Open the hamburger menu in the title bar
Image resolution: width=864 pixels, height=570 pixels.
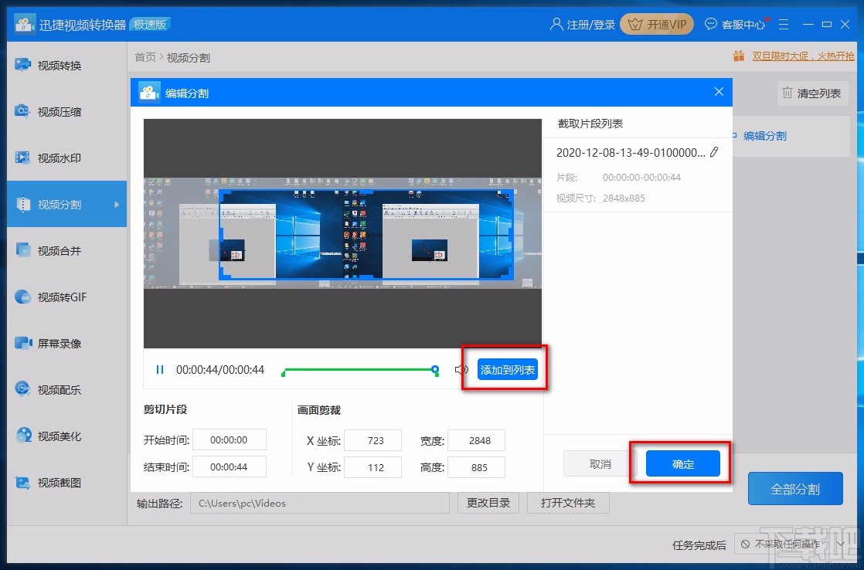tap(784, 24)
